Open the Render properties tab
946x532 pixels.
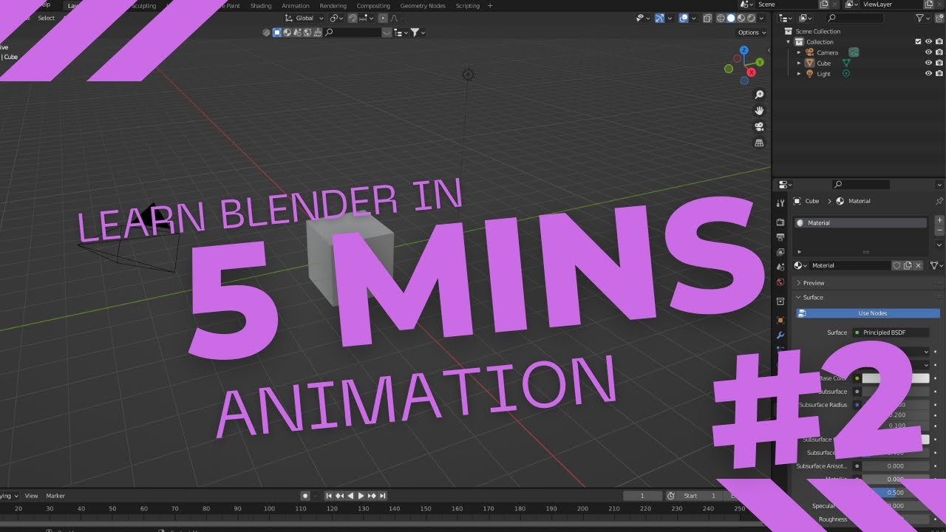point(780,222)
